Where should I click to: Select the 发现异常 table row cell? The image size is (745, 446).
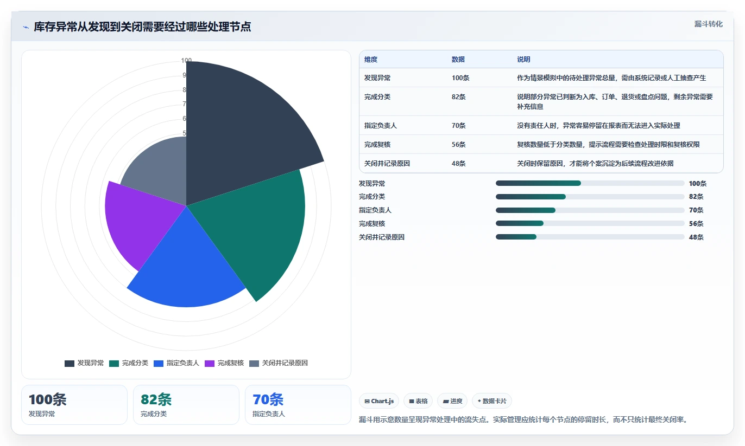coord(377,78)
